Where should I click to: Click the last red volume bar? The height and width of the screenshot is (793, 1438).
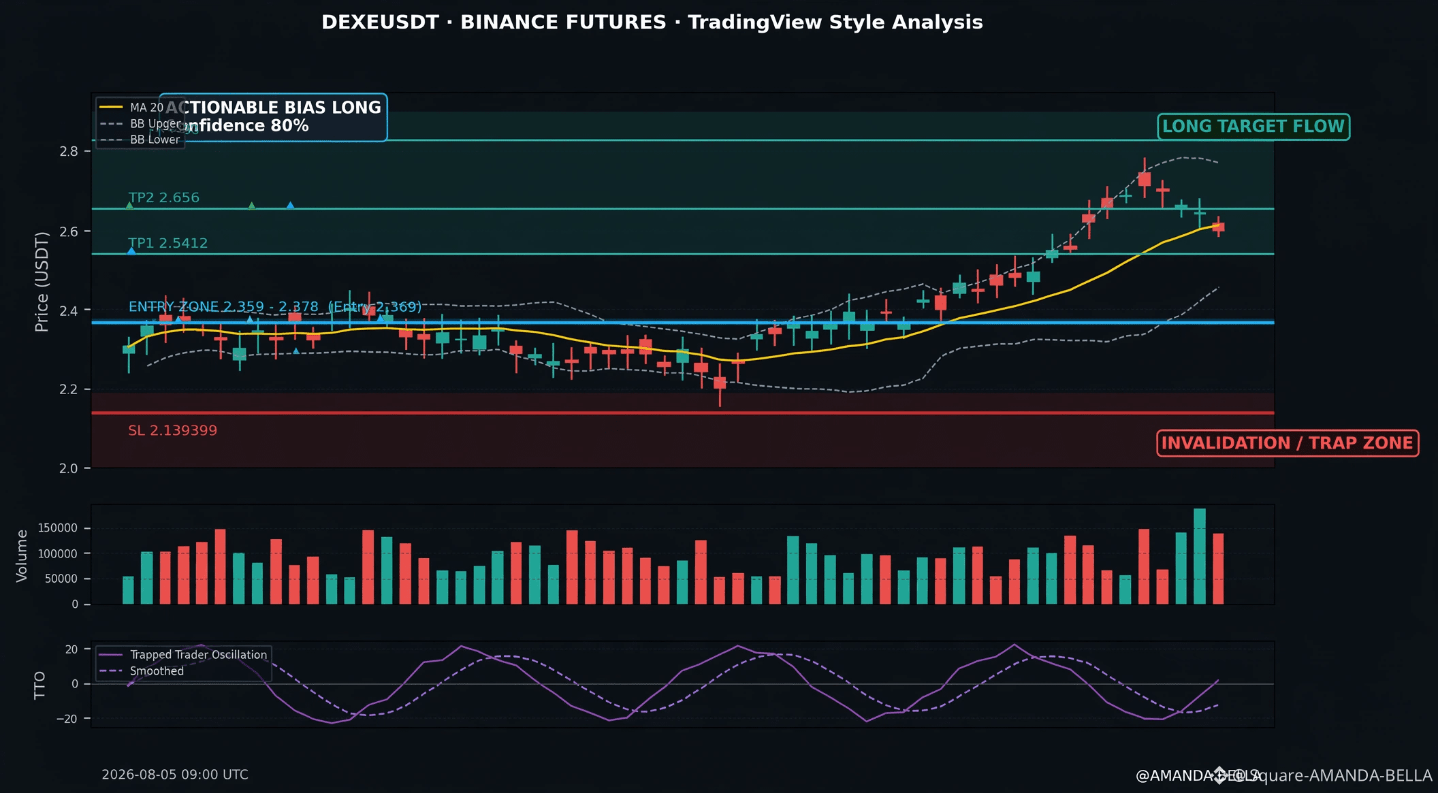point(1218,569)
